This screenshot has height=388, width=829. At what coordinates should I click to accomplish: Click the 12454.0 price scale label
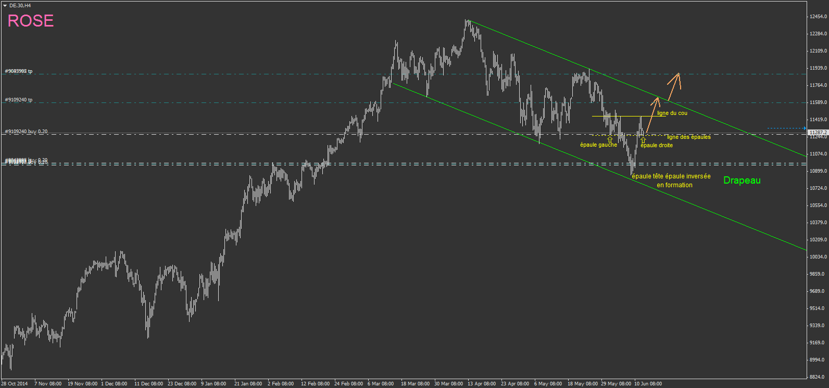click(x=818, y=17)
